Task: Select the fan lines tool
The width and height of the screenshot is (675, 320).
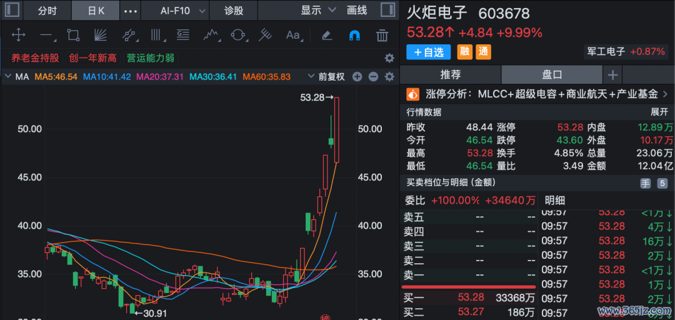Action: click(100, 35)
